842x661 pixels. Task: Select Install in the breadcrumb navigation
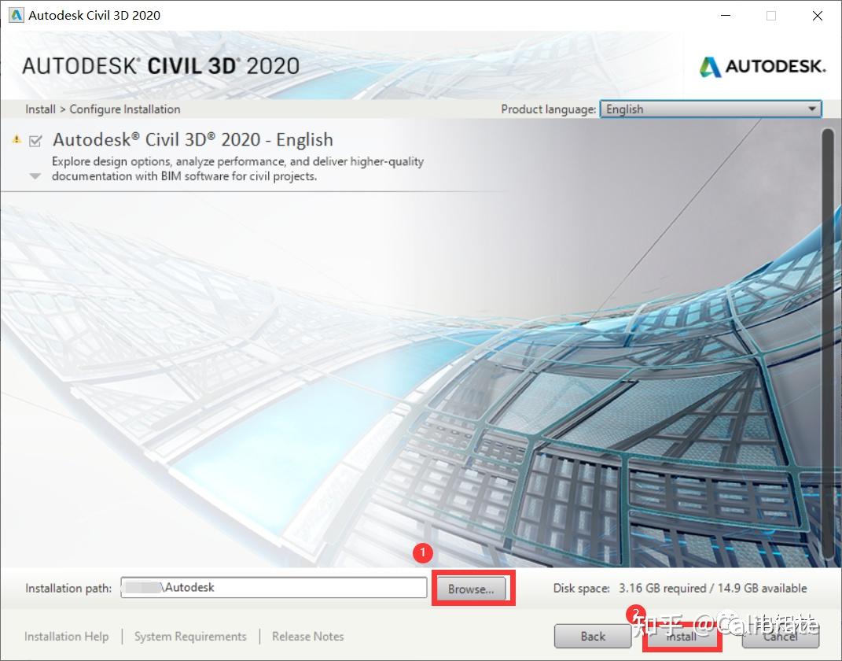[x=39, y=109]
